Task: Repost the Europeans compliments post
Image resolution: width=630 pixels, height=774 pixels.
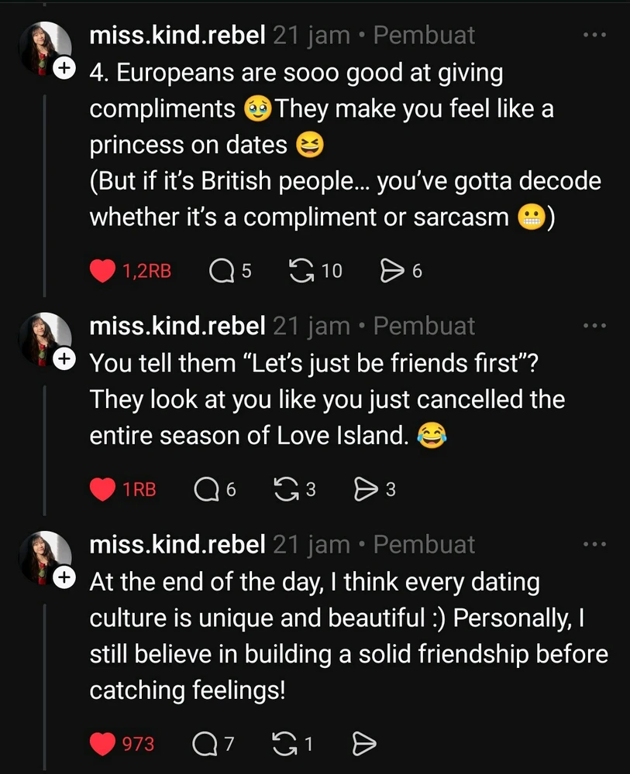Action: (298, 270)
